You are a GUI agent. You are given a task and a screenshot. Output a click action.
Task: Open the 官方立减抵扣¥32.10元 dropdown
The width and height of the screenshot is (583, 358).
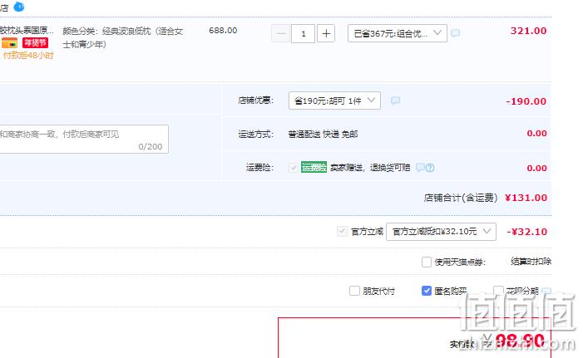click(x=441, y=232)
